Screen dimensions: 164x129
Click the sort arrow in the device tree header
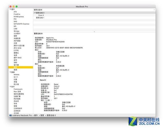pos(154,10)
